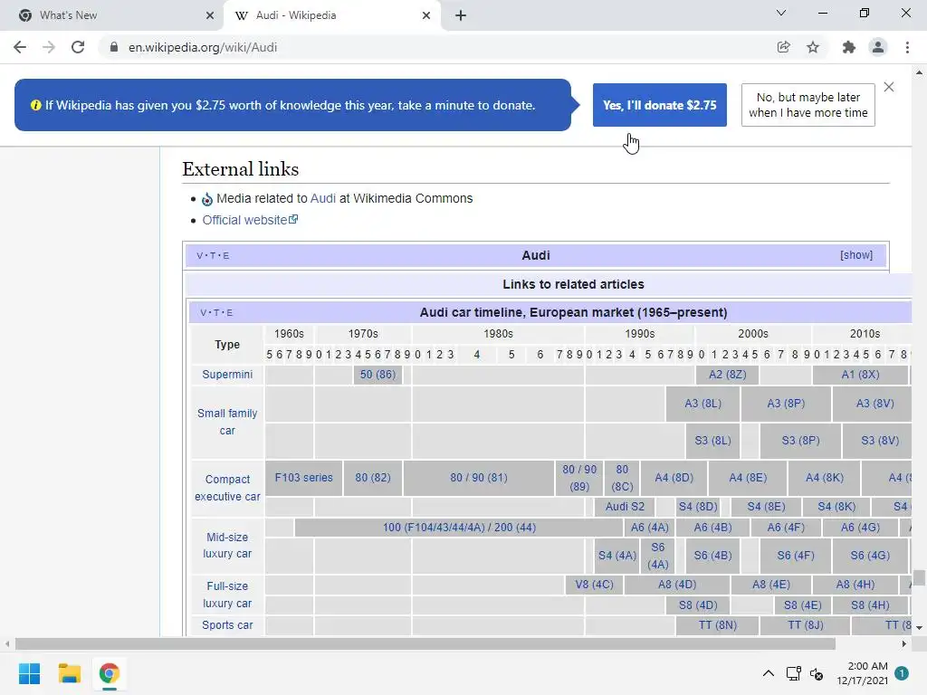Show hidden system tray icons
This screenshot has width=927, height=695.
coord(768,673)
